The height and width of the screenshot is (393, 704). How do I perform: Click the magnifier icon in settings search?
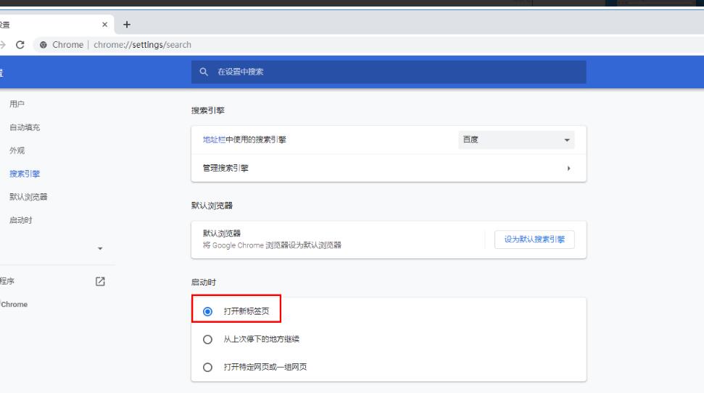coord(203,72)
